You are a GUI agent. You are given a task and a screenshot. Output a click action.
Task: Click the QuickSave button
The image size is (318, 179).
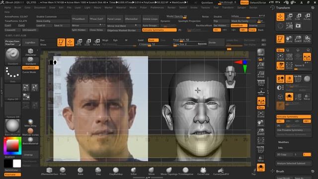(x=207, y=2)
